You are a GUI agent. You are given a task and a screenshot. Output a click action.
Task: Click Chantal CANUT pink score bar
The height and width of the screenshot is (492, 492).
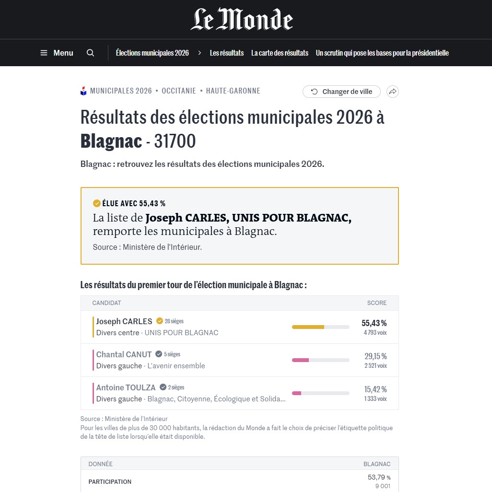[x=300, y=360]
